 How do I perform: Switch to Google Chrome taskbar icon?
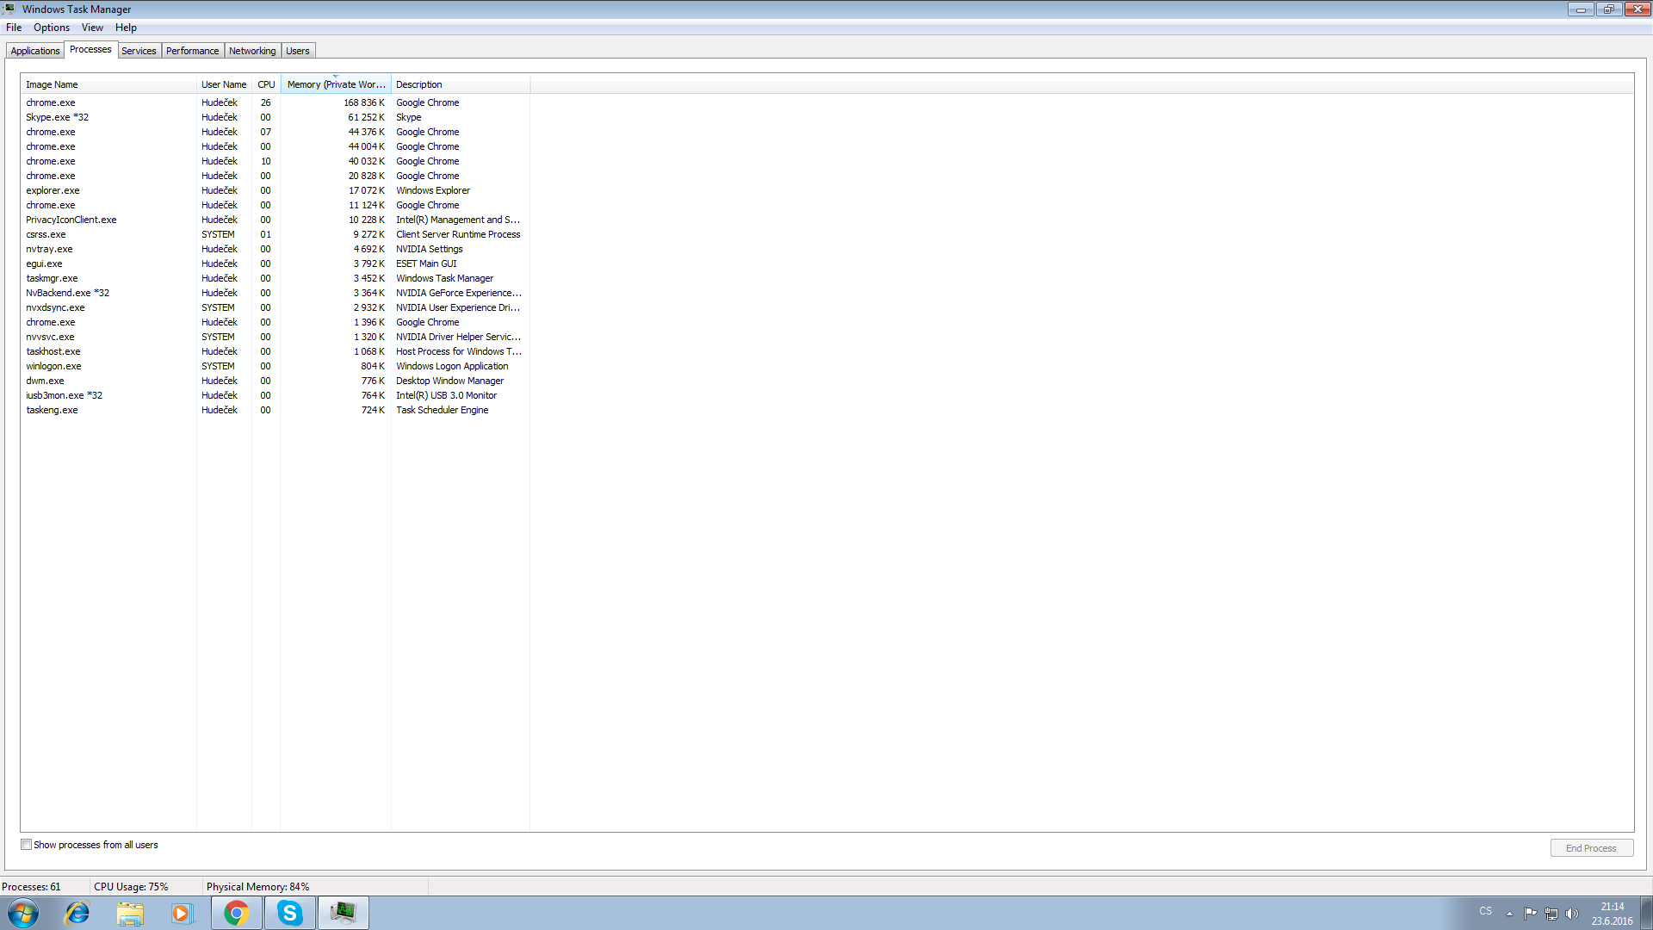(236, 913)
